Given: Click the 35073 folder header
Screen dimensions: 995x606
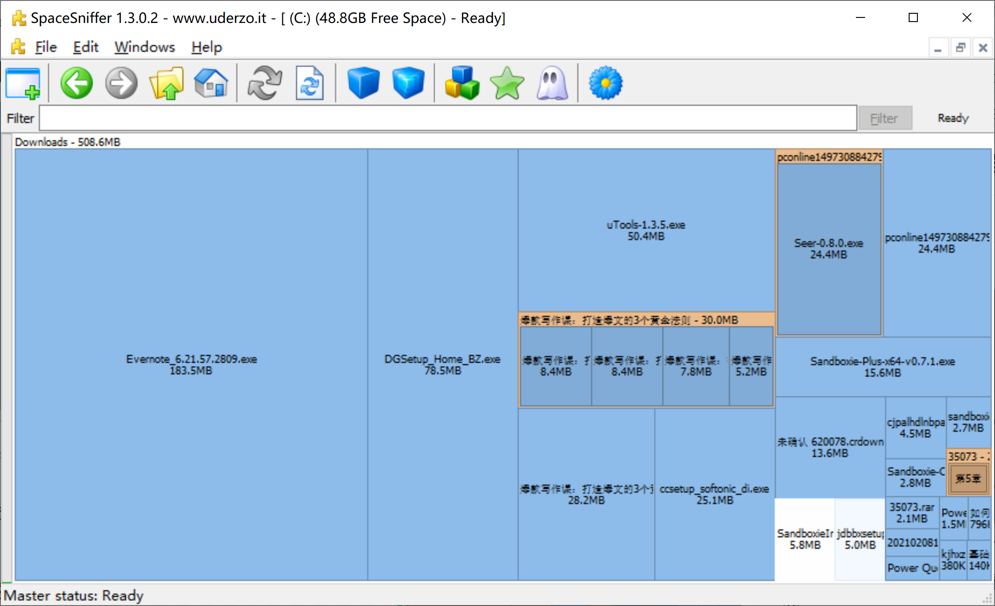Looking at the screenshot, I should point(968,456).
